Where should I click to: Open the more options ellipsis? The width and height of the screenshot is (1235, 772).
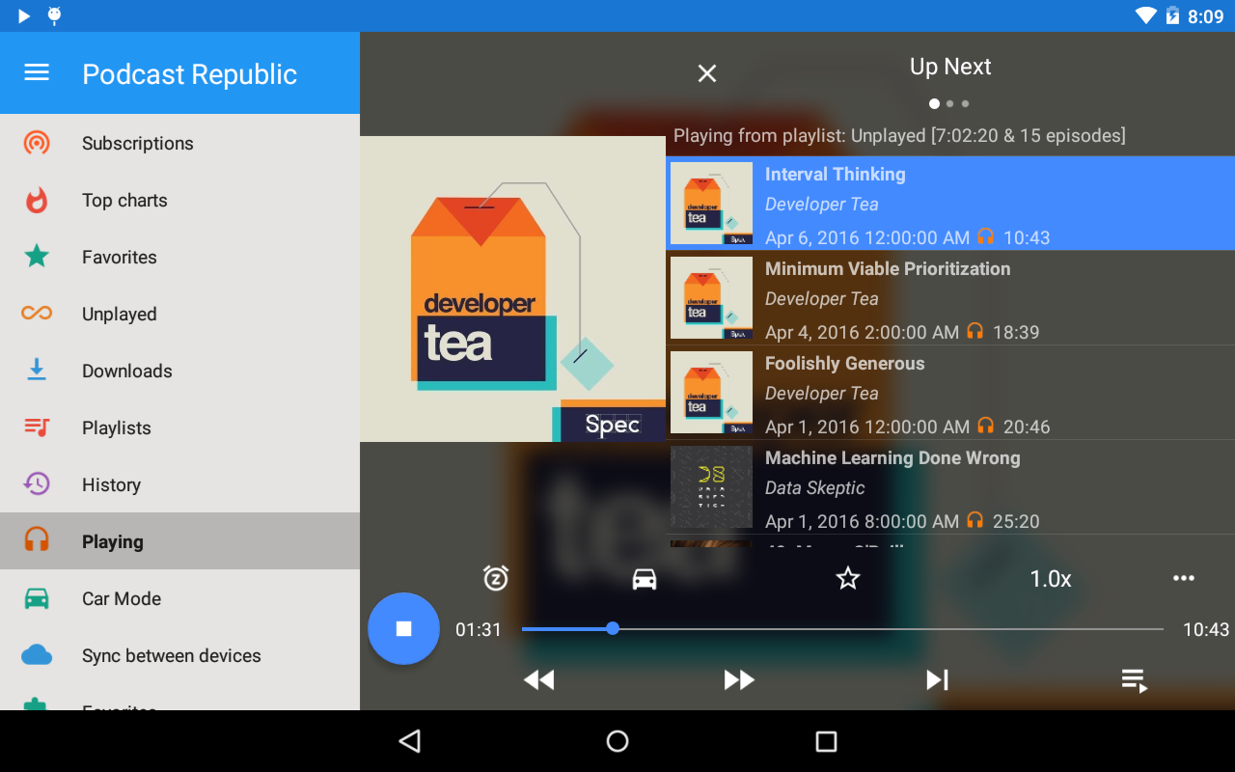[1184, 578]
